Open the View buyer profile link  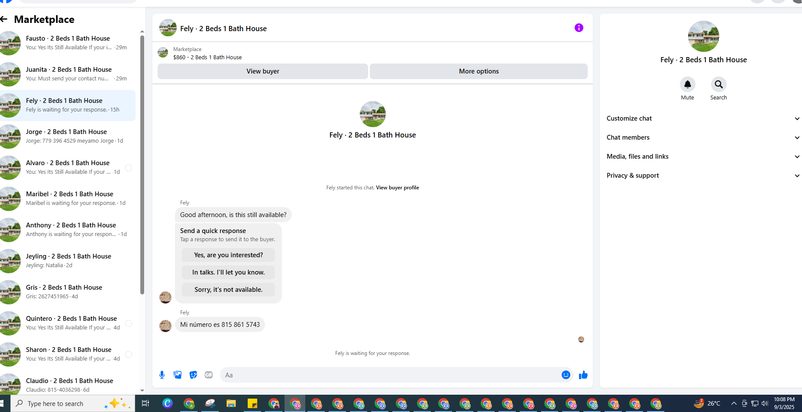click(x=398, y=188)
